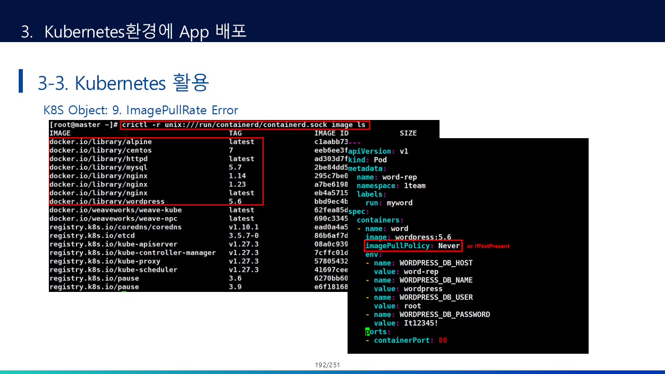
Task: Click the env name "WORDPRESS_DB_HOST"
Action: (436, 263)
